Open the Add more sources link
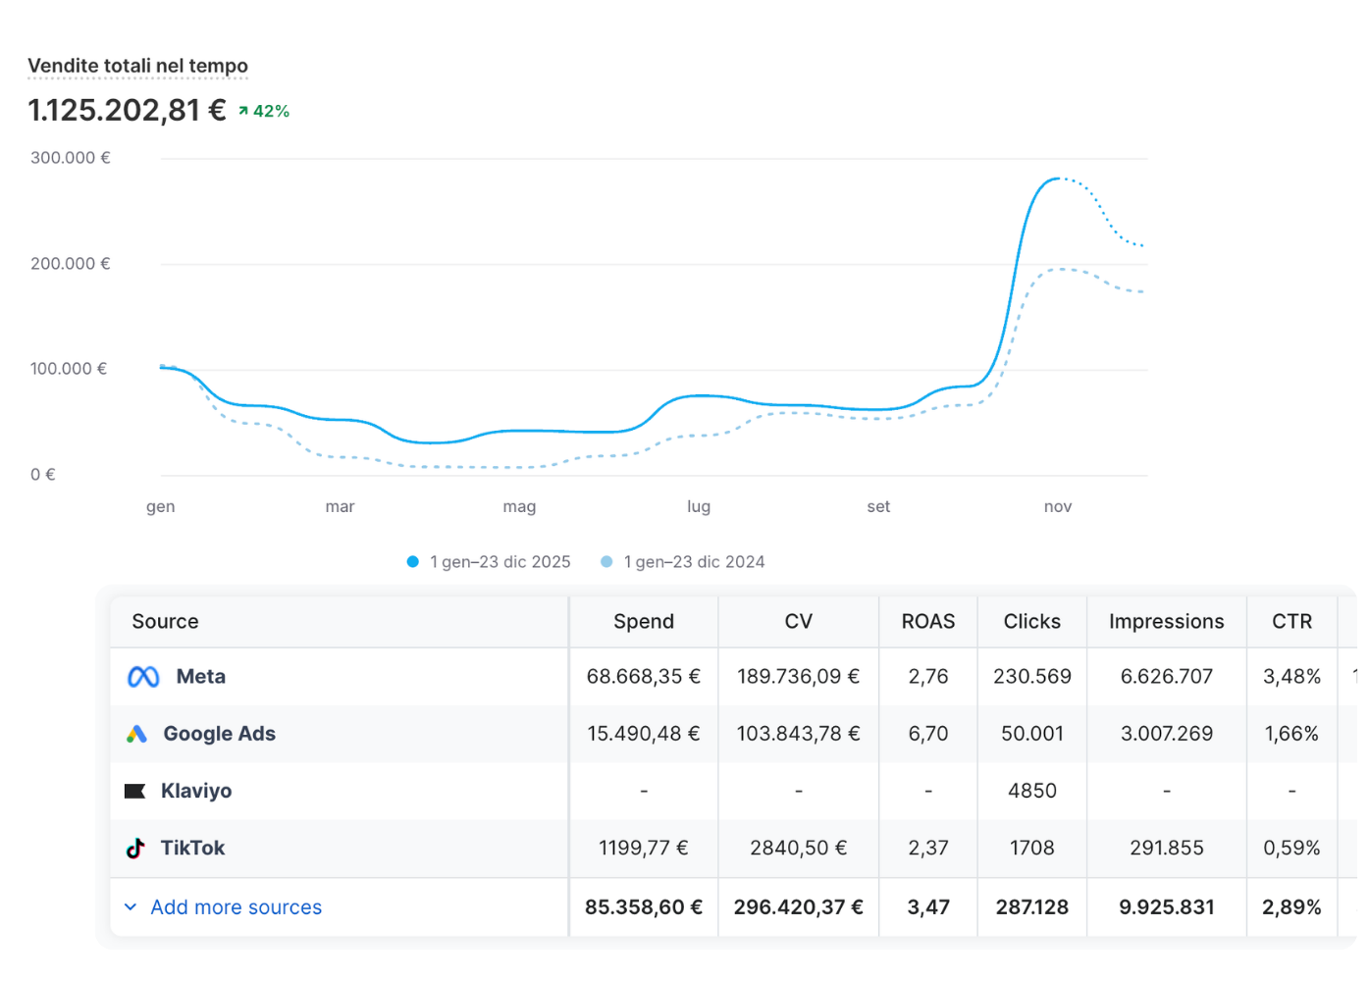This screenshot has width=1369, height=981. click(236, 907)
